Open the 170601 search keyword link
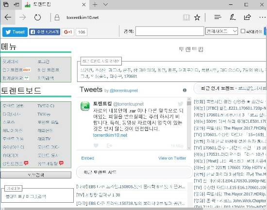 click(131, 76)
